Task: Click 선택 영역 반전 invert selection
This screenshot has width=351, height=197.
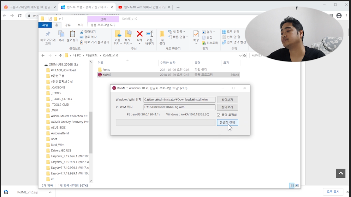Action: point(234,42)
